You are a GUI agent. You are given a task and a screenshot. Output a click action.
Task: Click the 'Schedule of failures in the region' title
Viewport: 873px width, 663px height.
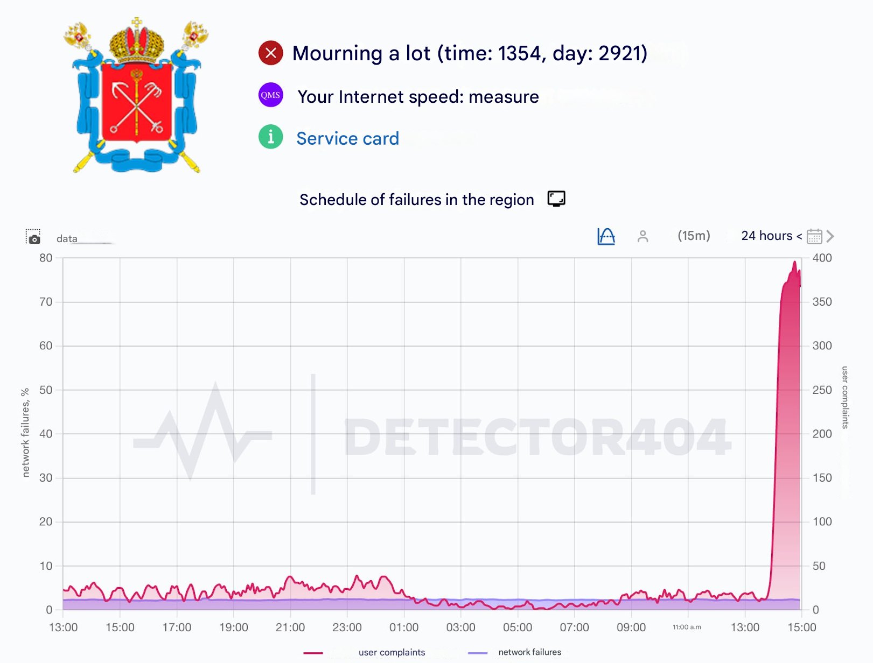[417, 200]
